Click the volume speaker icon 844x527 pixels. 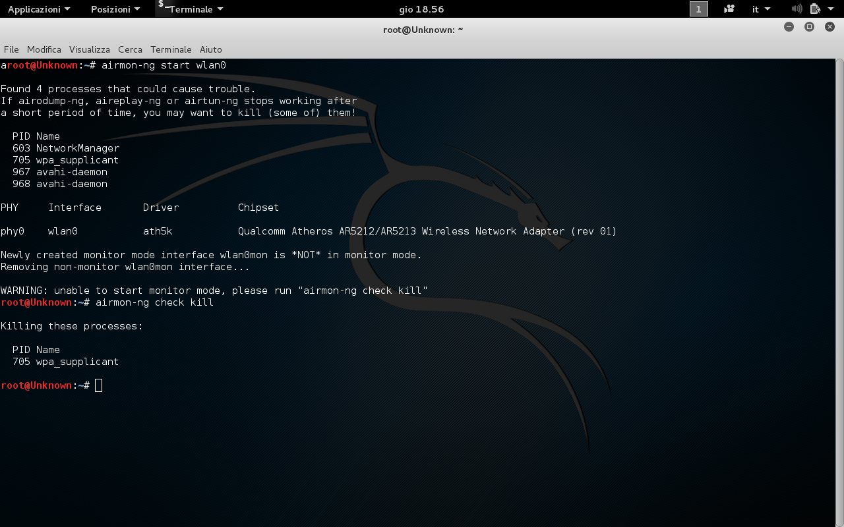[x=797, y=9]
